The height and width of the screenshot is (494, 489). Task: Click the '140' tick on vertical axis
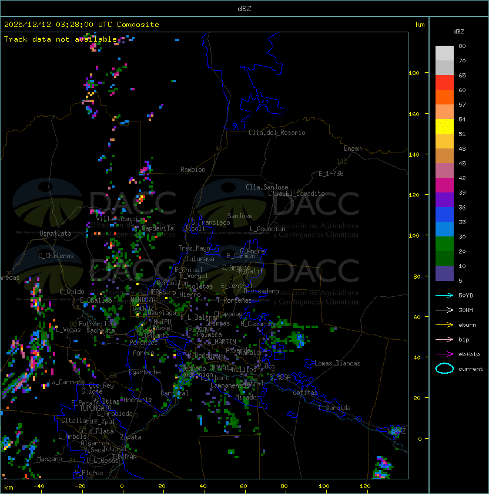[414, 155]
